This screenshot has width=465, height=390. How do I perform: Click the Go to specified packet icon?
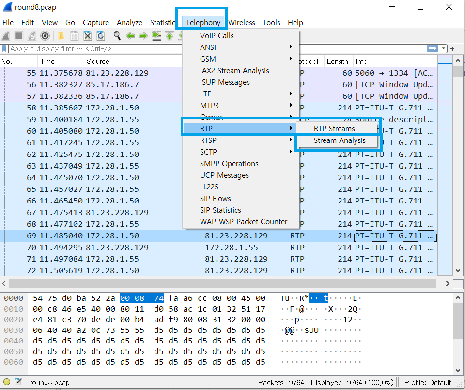click(156, 36)
